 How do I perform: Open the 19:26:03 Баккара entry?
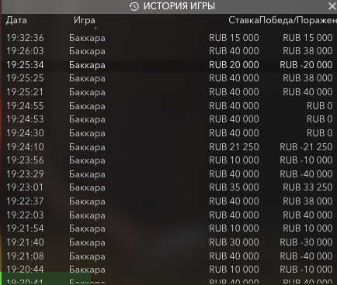pyautogui.click(x=169, y=51)
